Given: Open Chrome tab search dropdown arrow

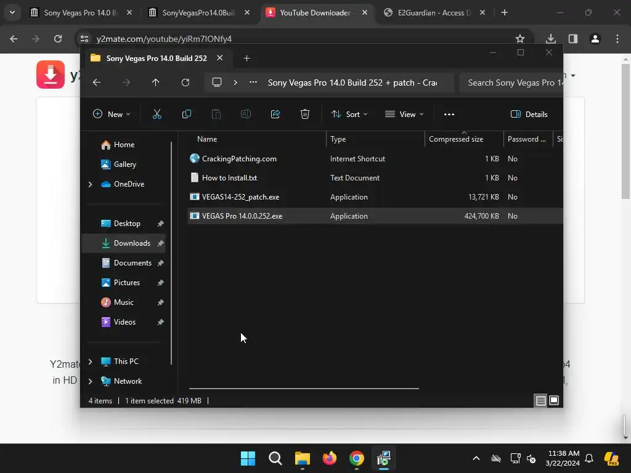Looking at the screenshot, I should pos(12,12).
